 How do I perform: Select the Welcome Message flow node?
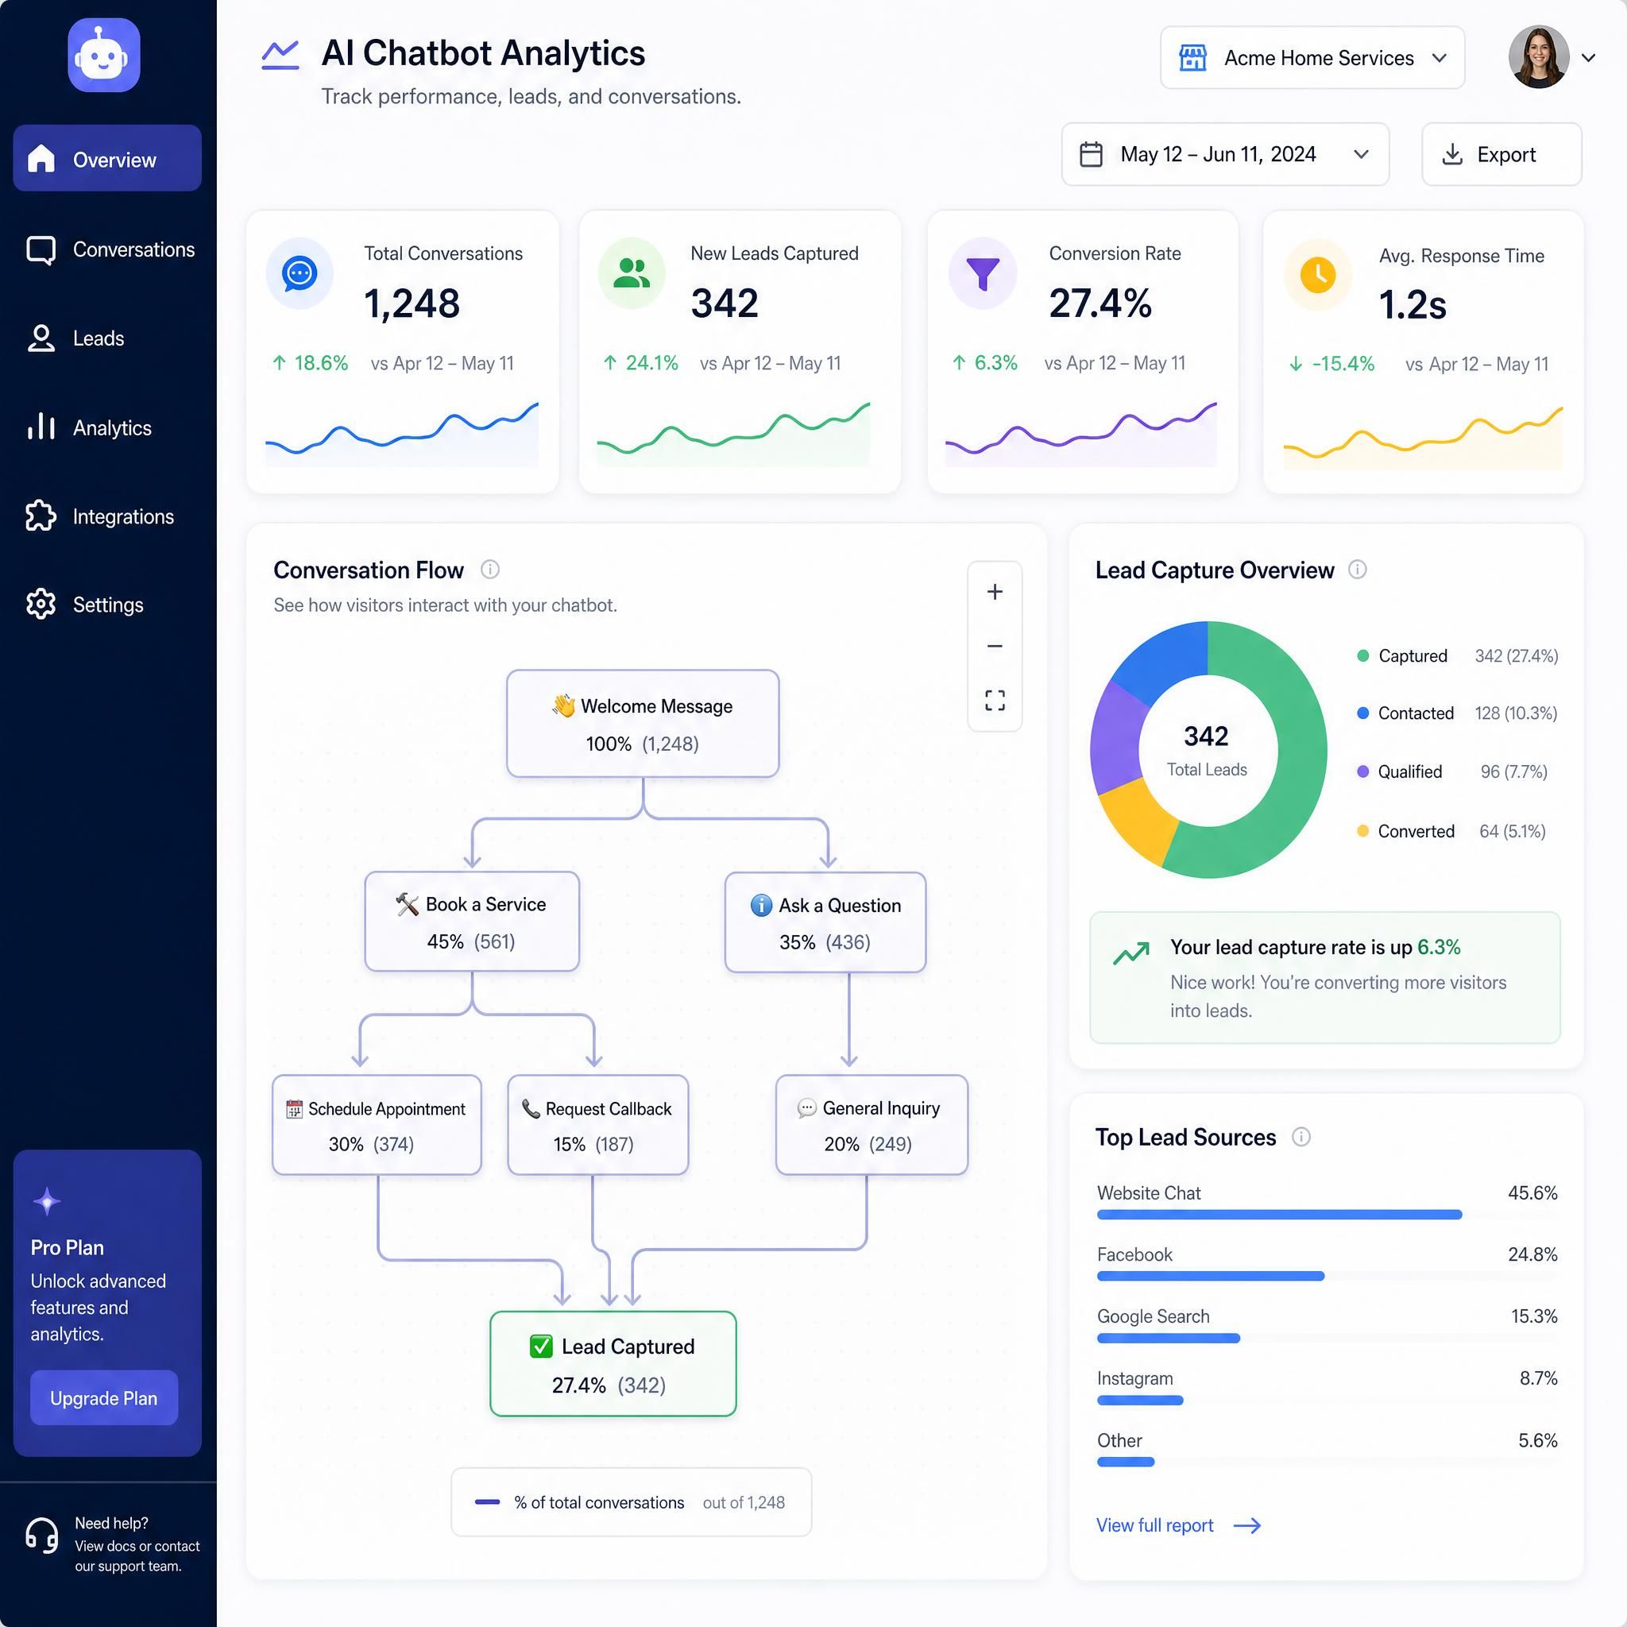click(643, 724)
